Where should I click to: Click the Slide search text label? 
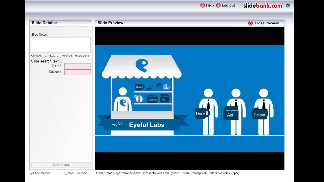coord(46,61)
